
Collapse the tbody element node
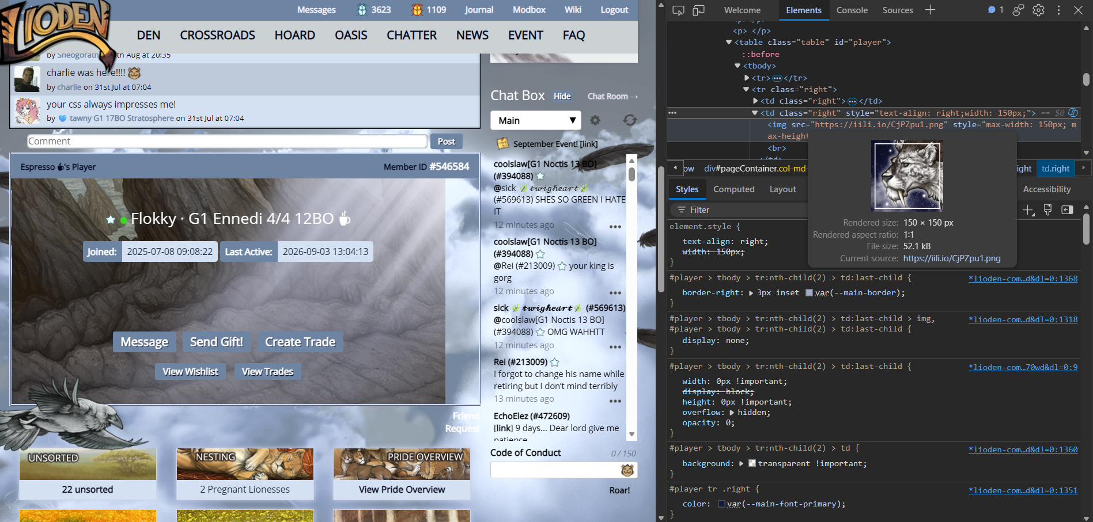coord(738,66)
